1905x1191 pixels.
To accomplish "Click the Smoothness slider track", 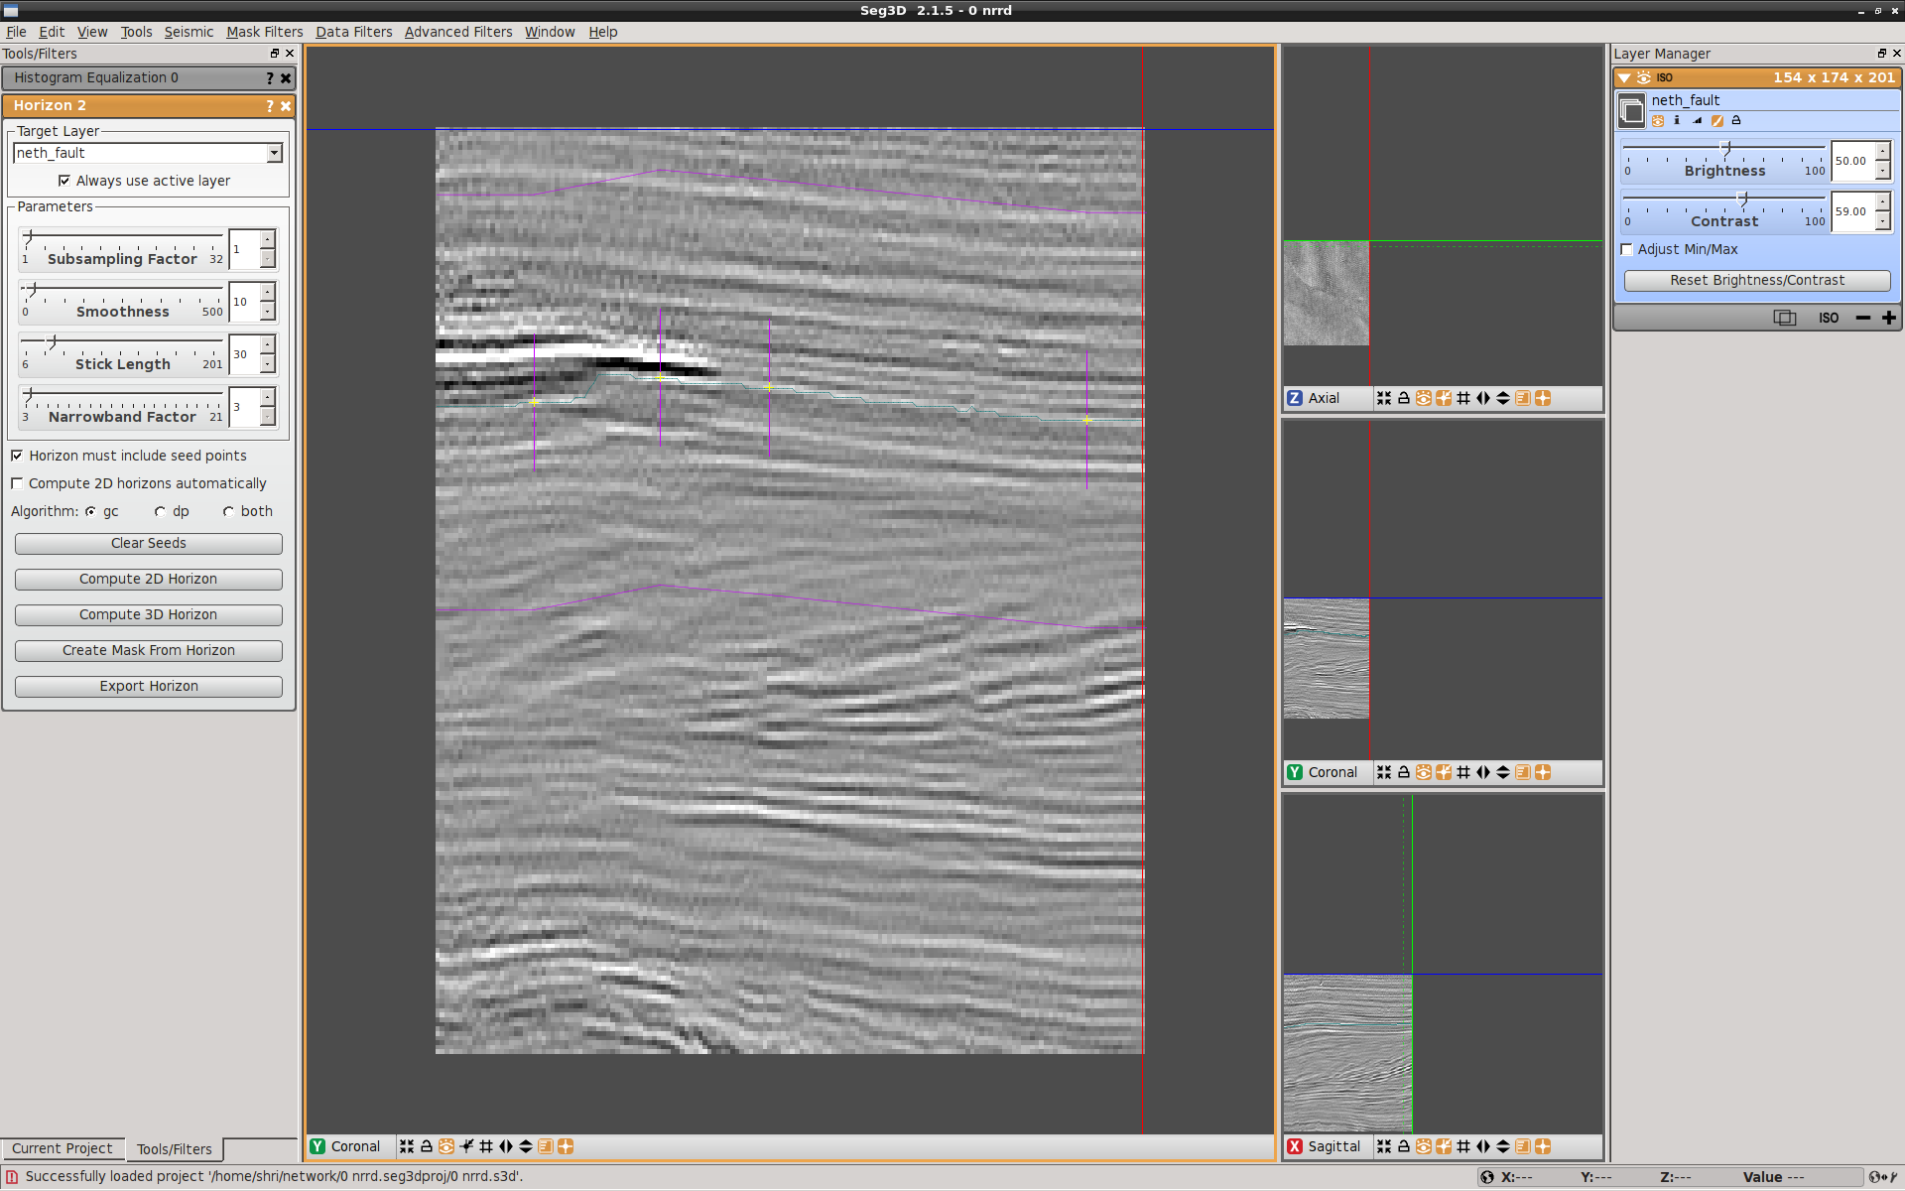I will tap(123, 290).
